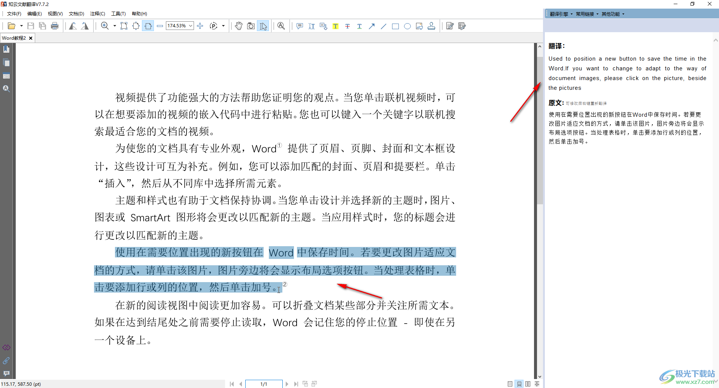Expand the zoom tool dropdown arrow
This screenshot has width=719, height=388.
point(115,26)
